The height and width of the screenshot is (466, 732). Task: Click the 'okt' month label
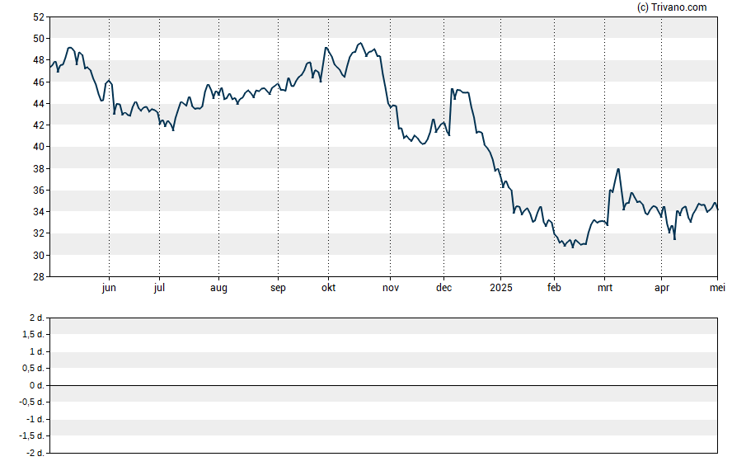click(x=328, y=288)
